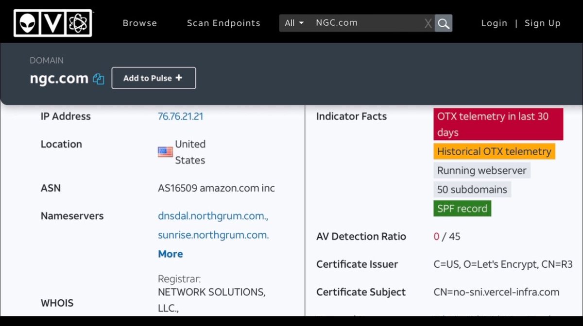Viewport: 583px width, 326px height.
Task: Click the Add to Pulse button
Action: [x=154, y=78]
